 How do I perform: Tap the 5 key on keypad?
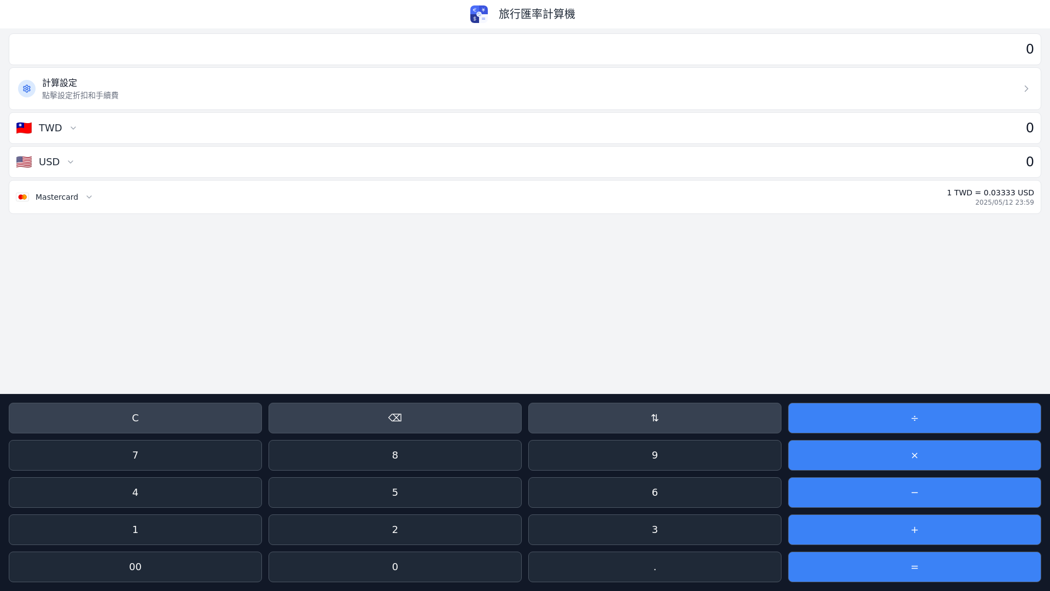coord(395,493)
